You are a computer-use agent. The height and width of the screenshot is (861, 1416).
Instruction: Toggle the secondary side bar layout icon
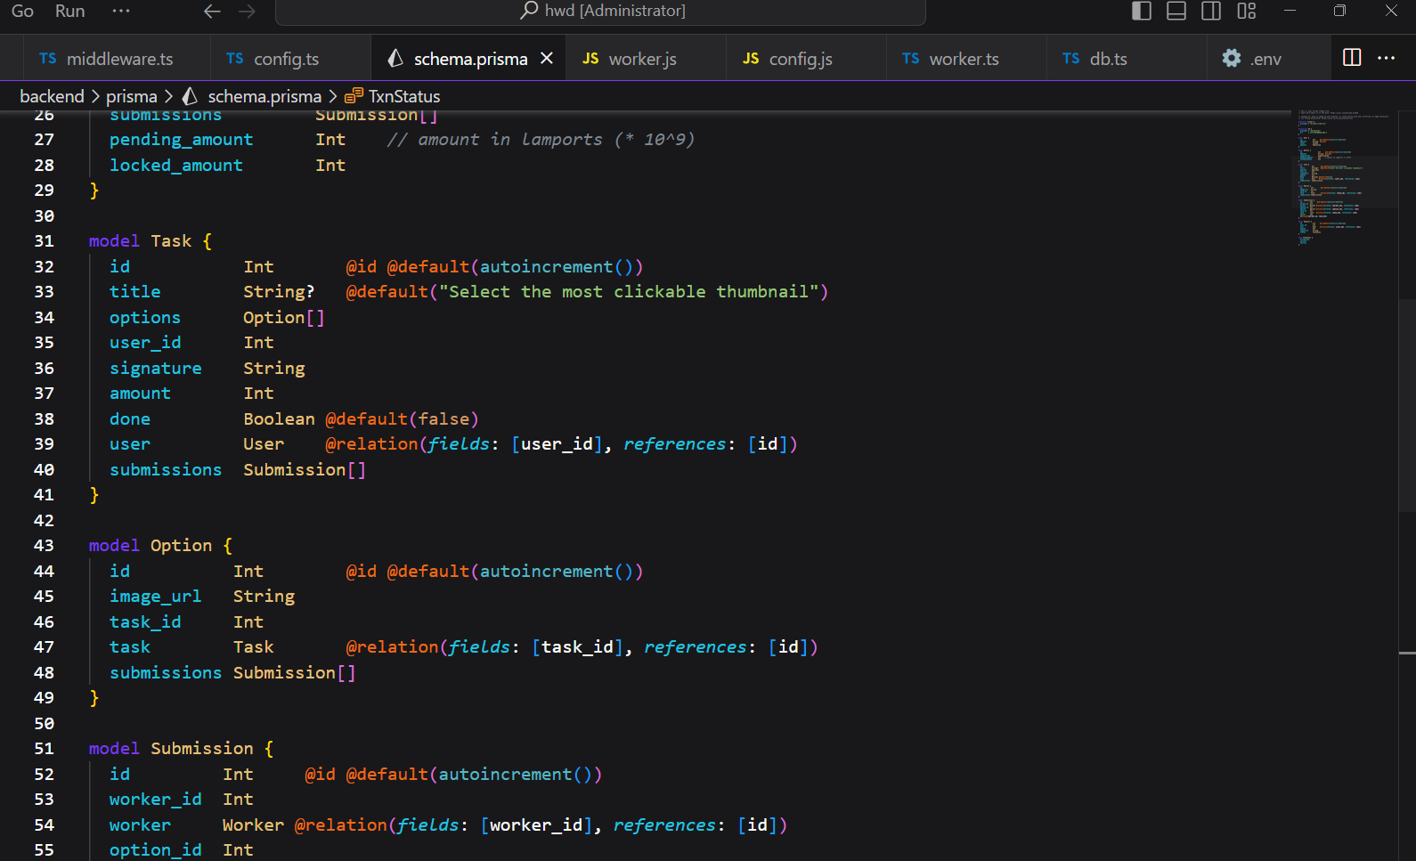click(x=1211, y=11)
